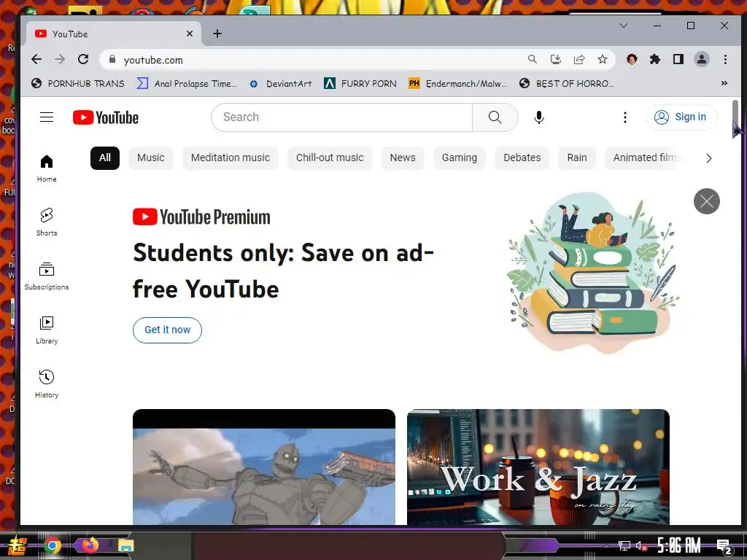Go to Home in the sidebar

pyautogui.click(x=47, y=168)
